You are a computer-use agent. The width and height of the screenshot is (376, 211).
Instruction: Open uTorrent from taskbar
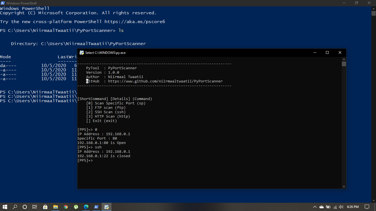coord(76,207)
